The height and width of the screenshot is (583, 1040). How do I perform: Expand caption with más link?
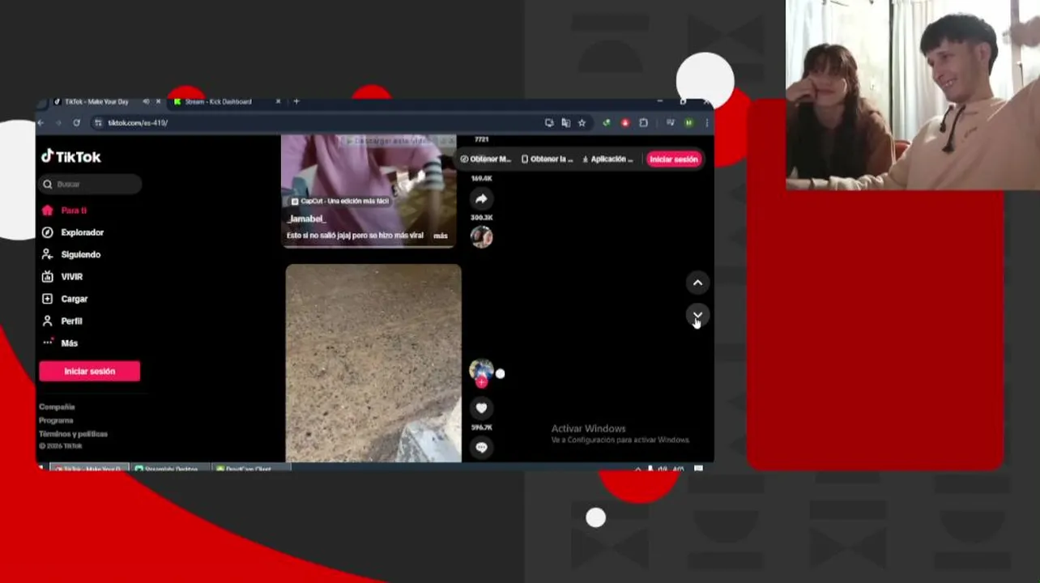pos(440,236)
